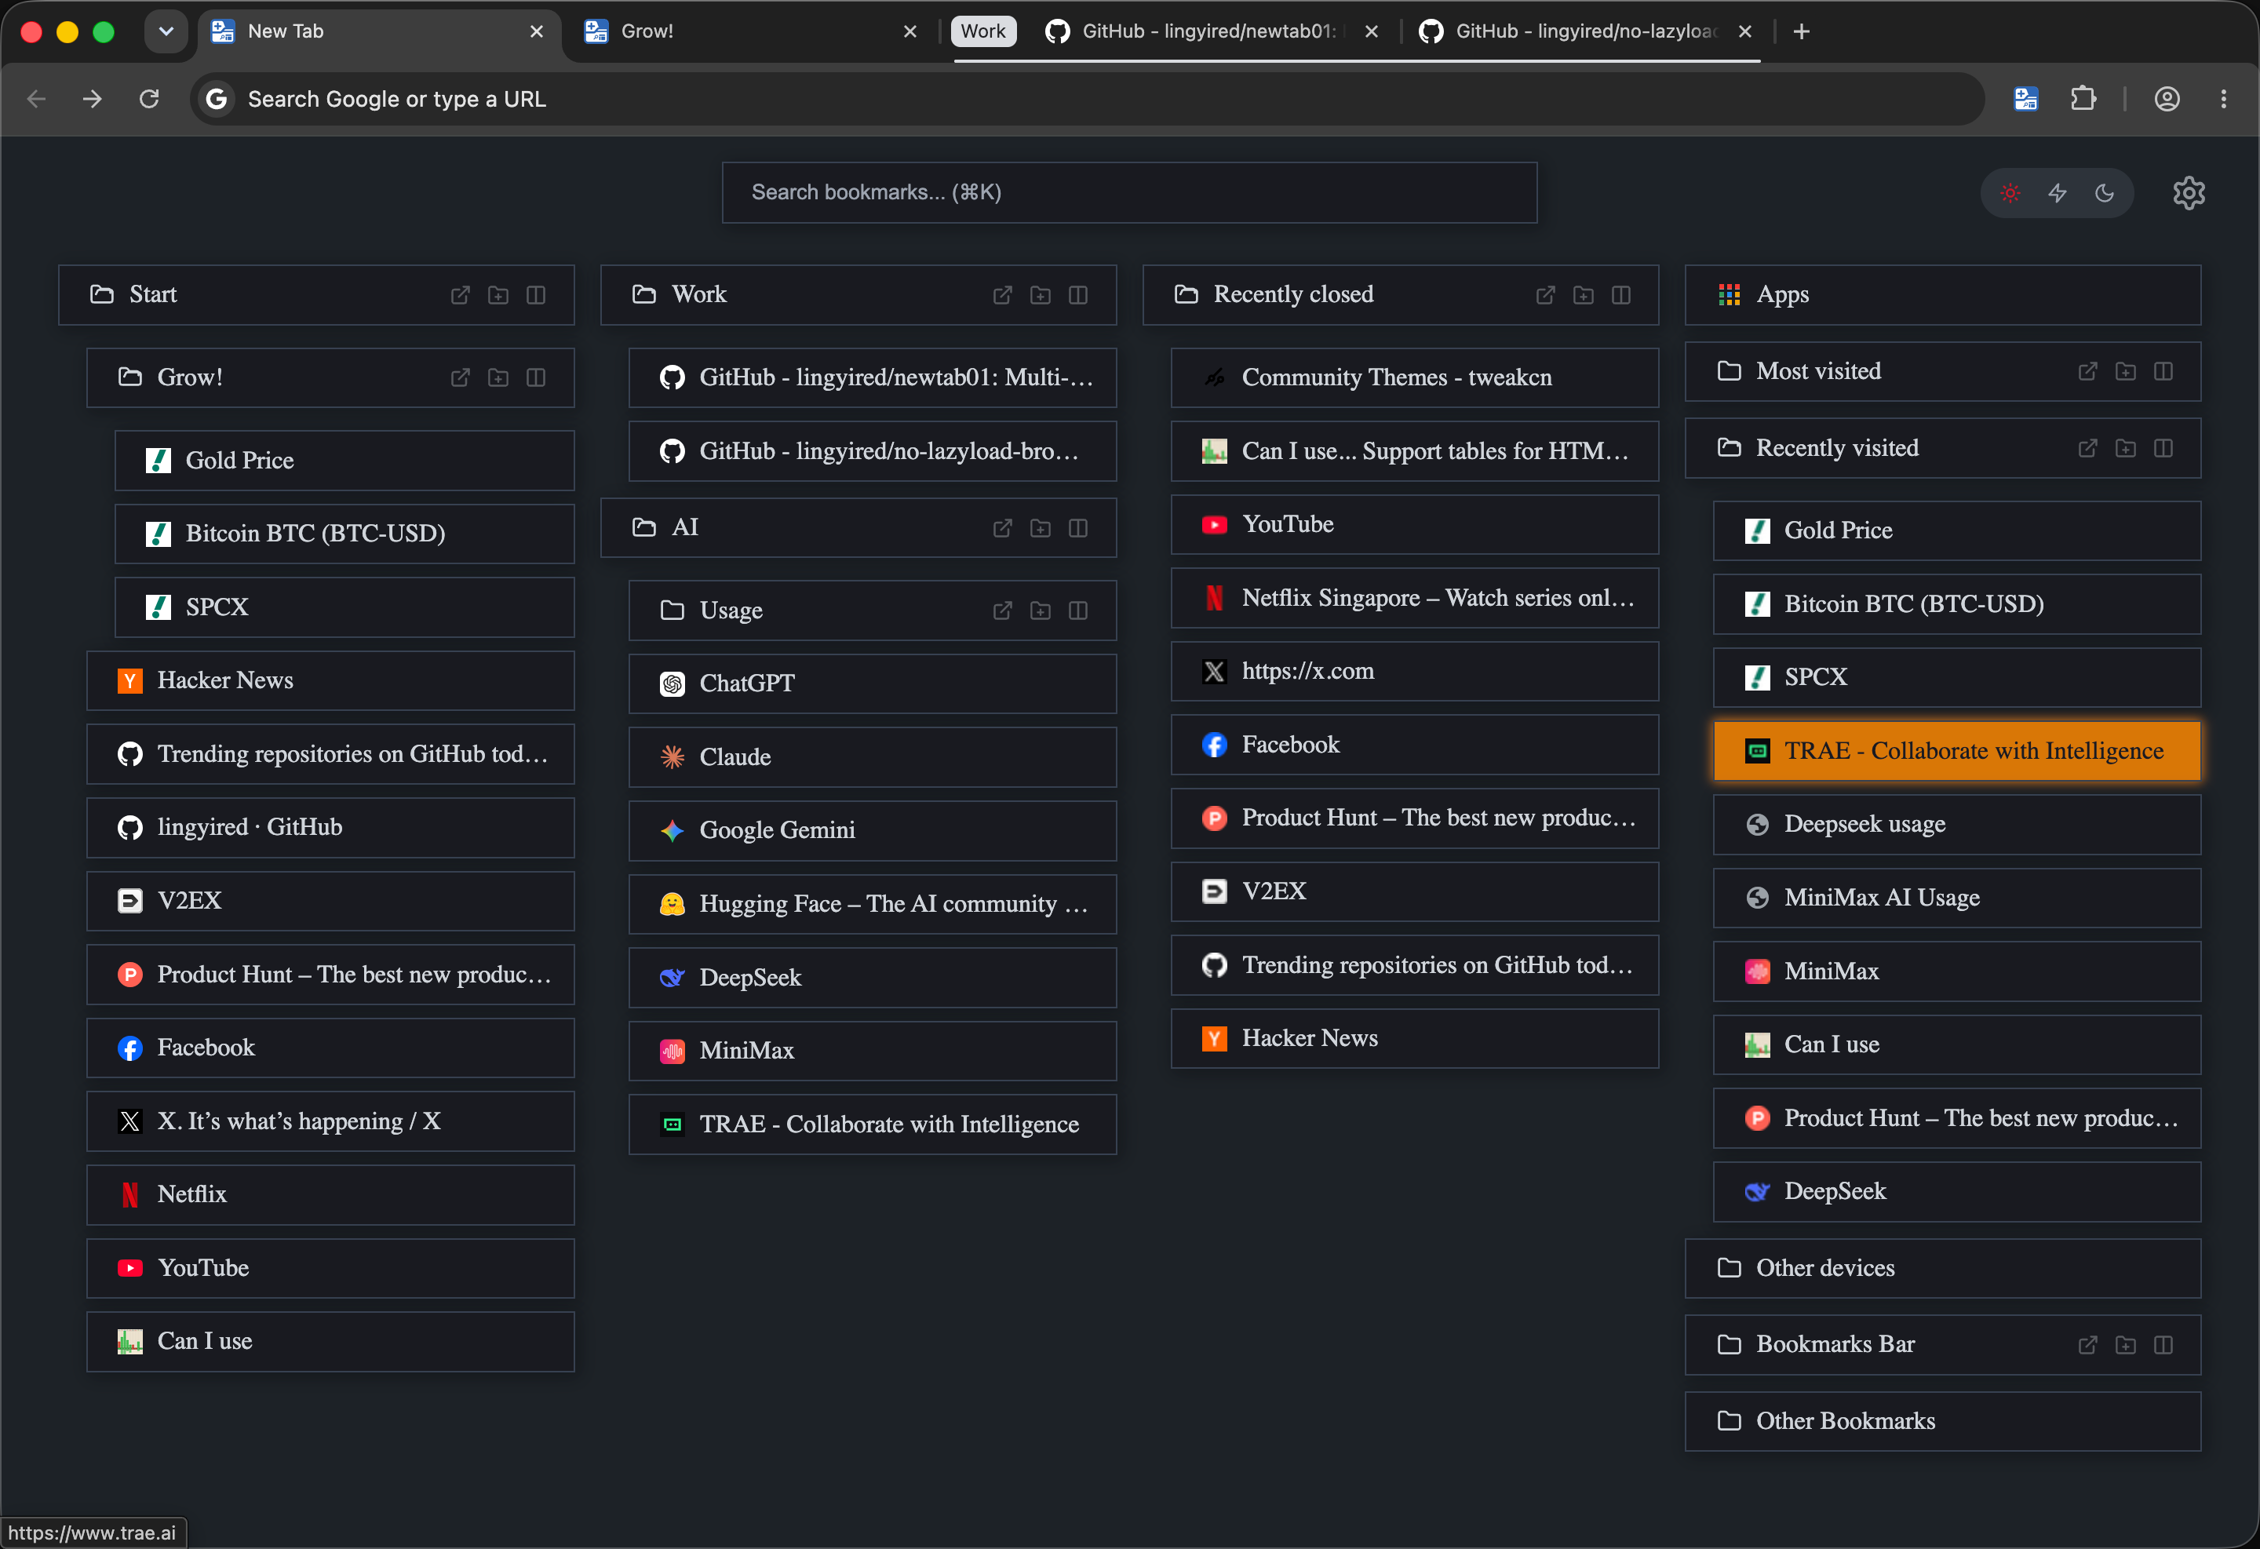This screenshot has height=1549, width=2260.
Task: Switch to the New Tab browser tab
Action: point(379,32)
